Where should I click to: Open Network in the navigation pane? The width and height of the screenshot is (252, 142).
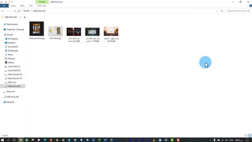tap(10, 102)
